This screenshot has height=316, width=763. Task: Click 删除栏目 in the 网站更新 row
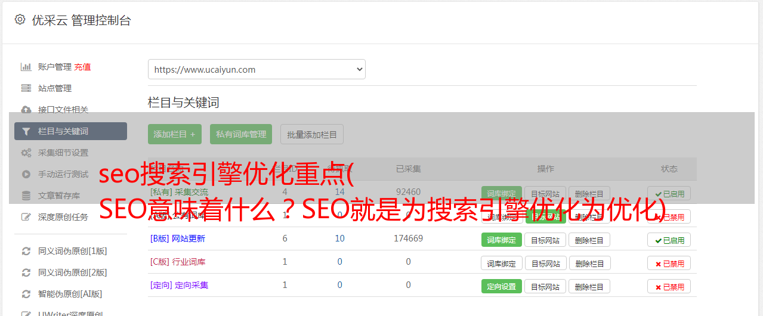click(589, 240)
